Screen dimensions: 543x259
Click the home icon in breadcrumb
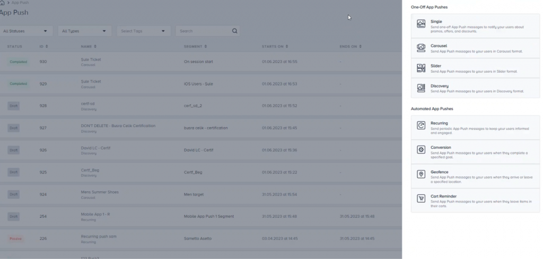(3, 3)
